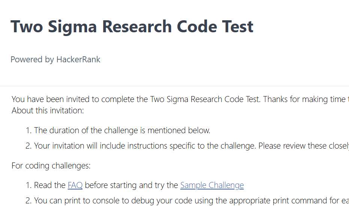Click the print to console list item
This screenshot has height=206, width=349.
coord(188,201)
